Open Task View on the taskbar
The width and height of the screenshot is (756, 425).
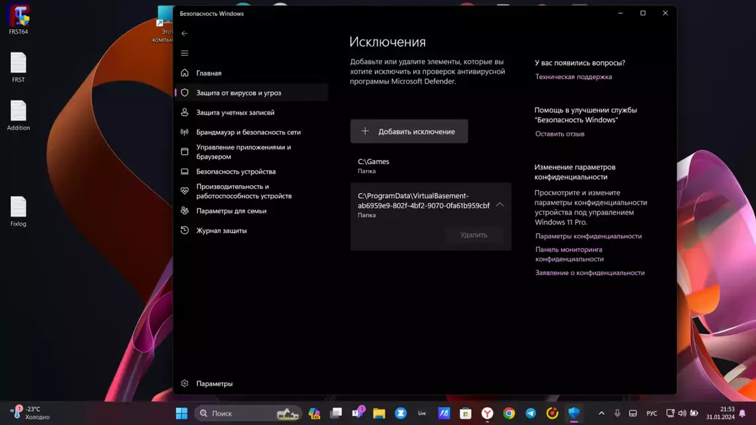click(336, 414)
